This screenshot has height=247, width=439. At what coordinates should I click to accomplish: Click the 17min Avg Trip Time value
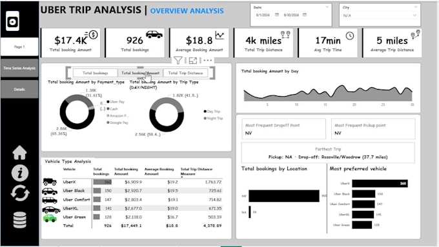pos(328,41)
